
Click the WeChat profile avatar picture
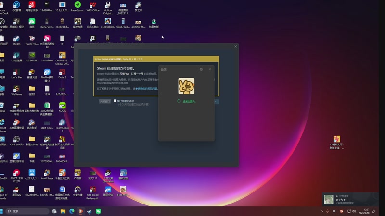pos(186,86)
